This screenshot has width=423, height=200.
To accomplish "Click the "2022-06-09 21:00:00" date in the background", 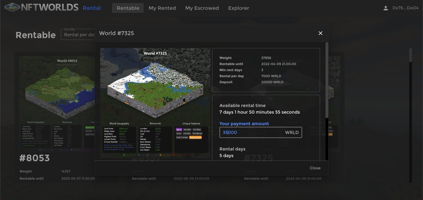I will pyautogui.click(x=191, y=179).
